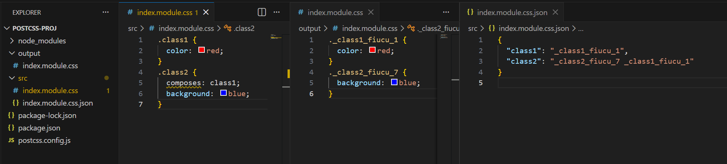
Task: Close the index.module.css.json tab
Action: pos(555,12)
